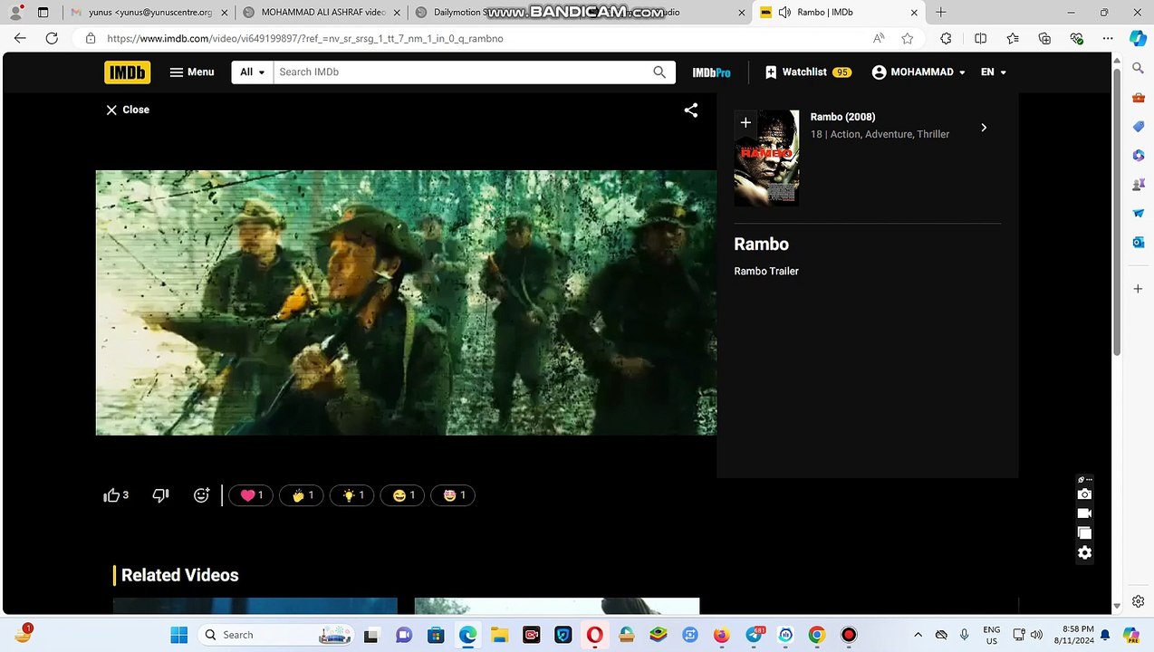Open Edge sidebar settings gear
1154x652 pixels.
pos(1138,601)
